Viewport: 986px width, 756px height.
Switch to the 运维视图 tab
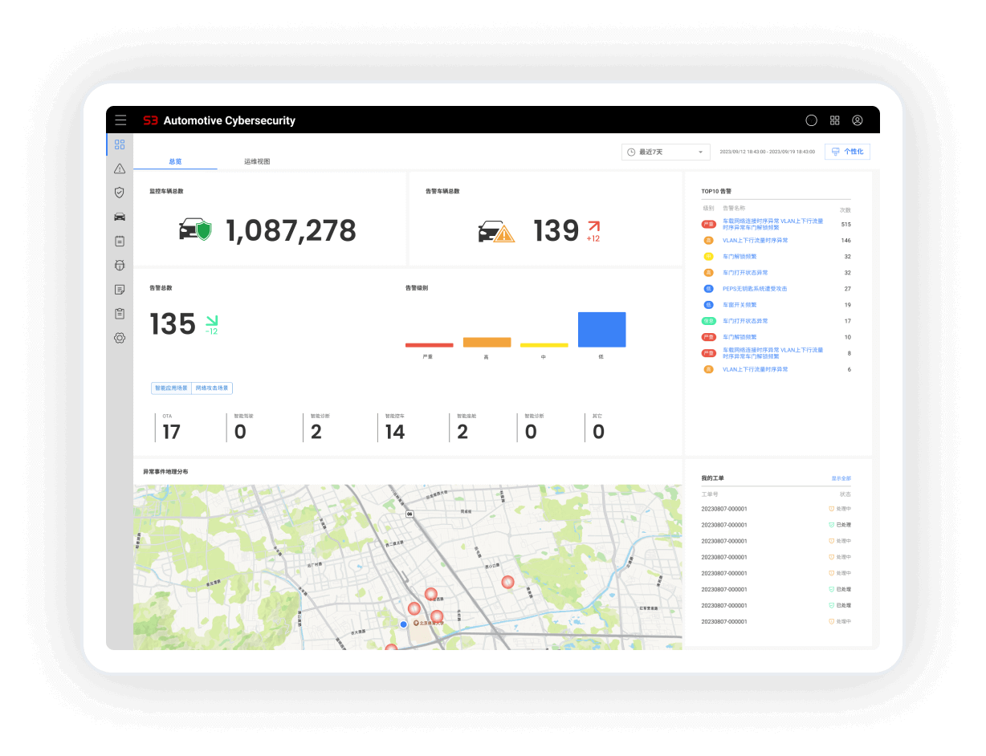[257, 161]
